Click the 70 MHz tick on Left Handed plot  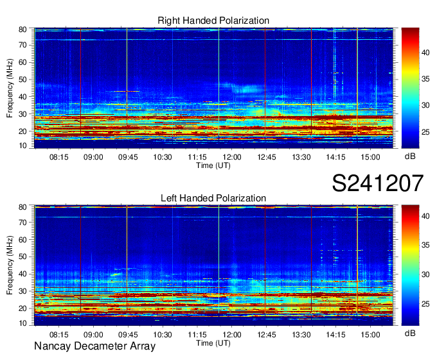tap(22, 222)
